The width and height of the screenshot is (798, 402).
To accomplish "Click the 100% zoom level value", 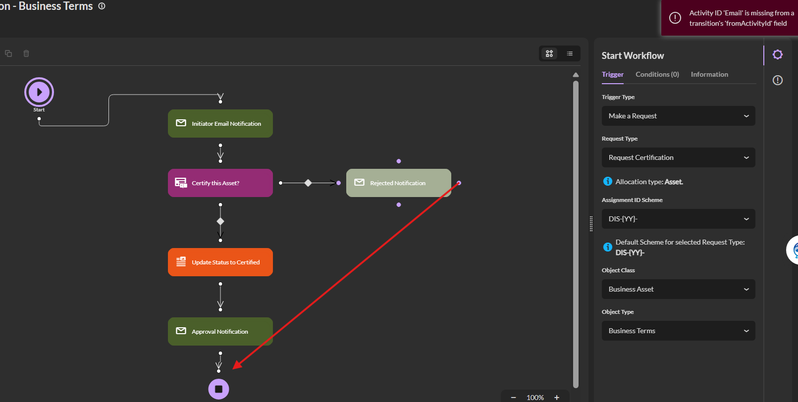I will (x=535, y=398).
